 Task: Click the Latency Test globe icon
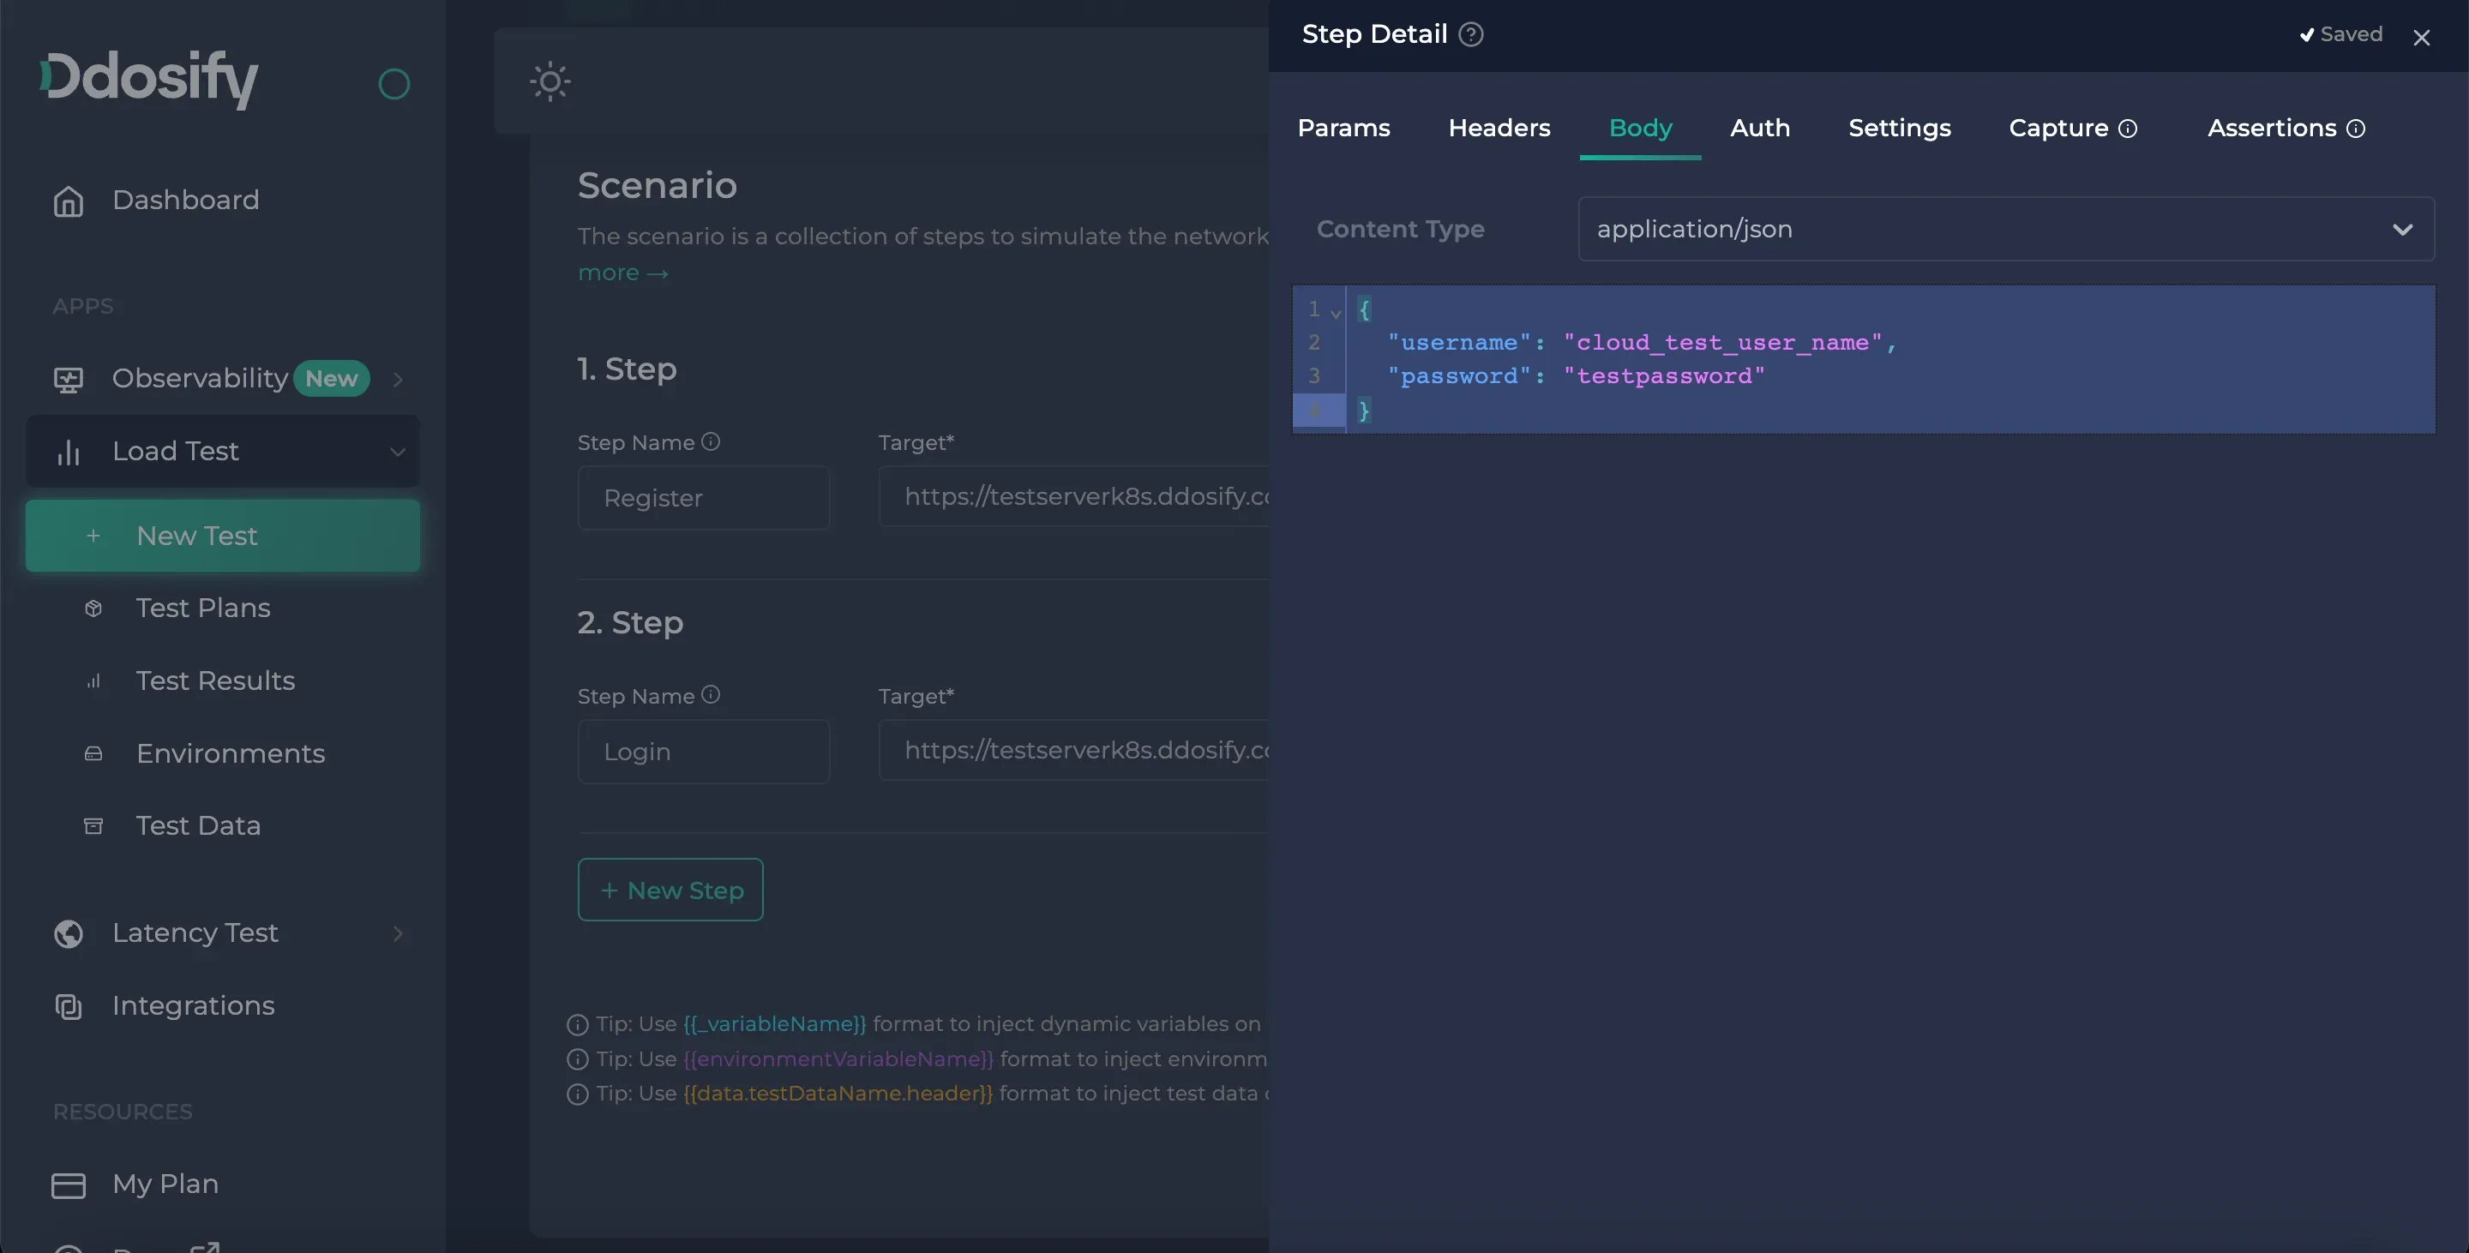pyautogui.click(x=68, y=933)
